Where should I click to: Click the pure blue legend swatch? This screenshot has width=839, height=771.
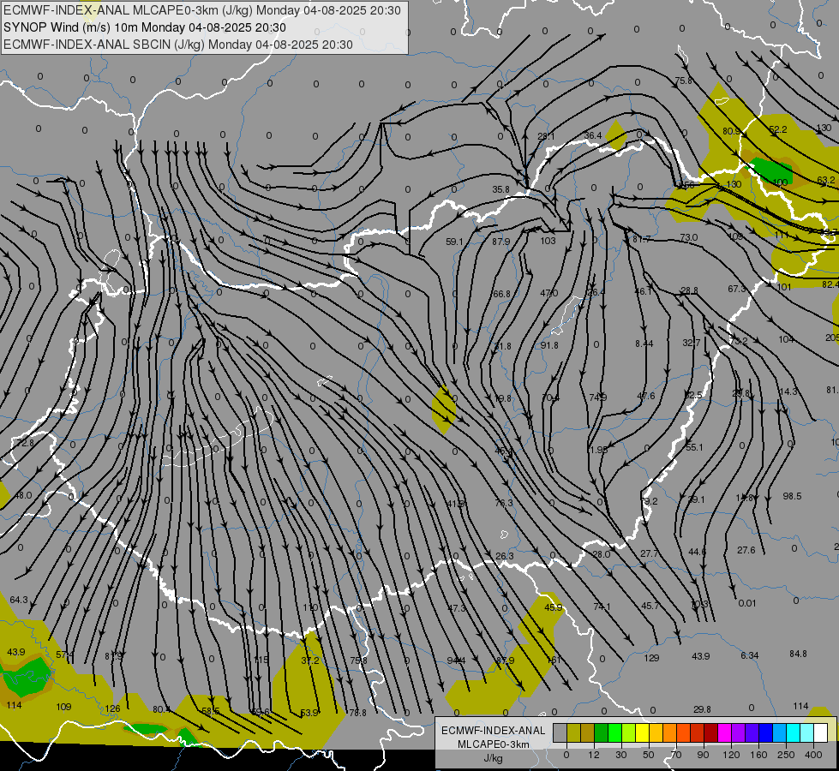pos(766,732)
